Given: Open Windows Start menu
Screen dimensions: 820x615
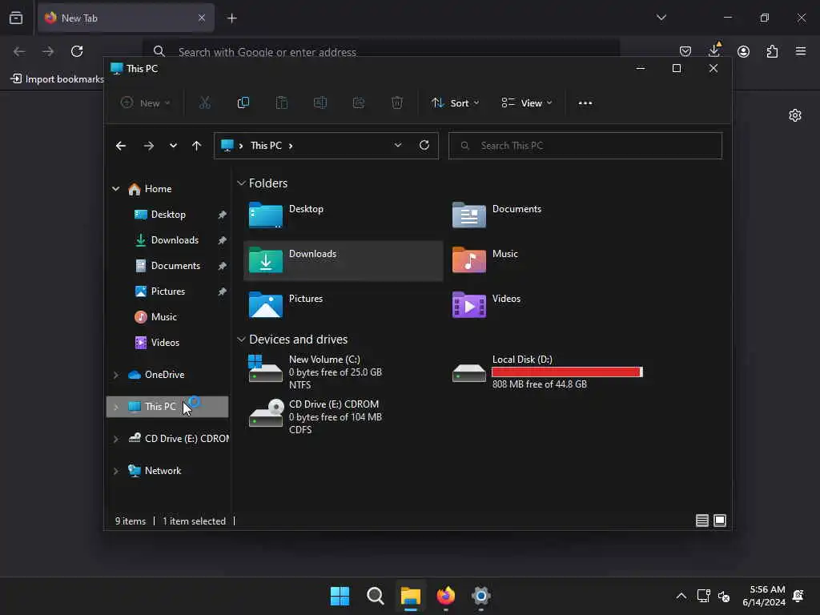Looking at the screenshot, I should click(x=340, y=596).
